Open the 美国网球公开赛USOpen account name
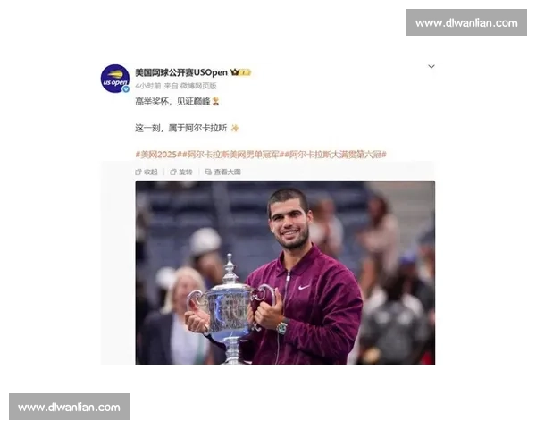The image size is (536, 429). pos(181,72)
